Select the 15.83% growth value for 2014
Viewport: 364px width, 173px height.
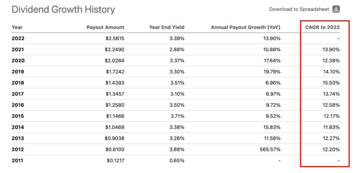click(x=272, y=127)
